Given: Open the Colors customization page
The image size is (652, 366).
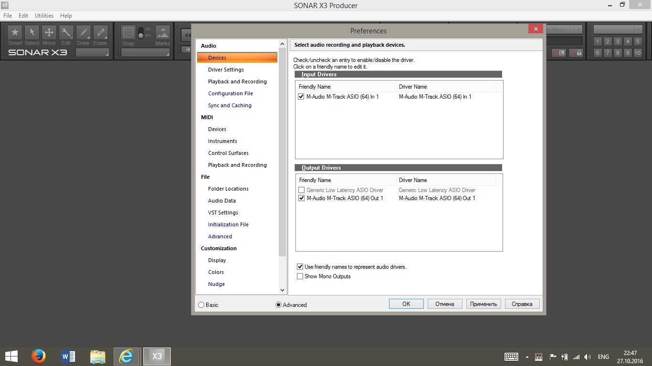Looking at the screenshot, I should (x=216, y=272).
